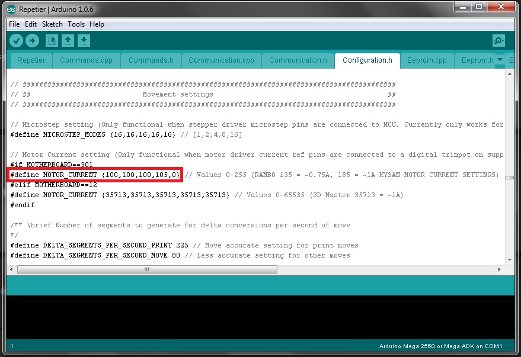Click the Upload arrow icon

point(32,41)
